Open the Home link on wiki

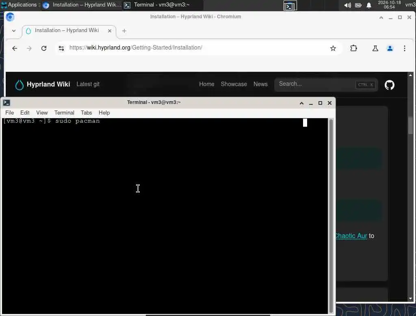click(x=207, y=84)
